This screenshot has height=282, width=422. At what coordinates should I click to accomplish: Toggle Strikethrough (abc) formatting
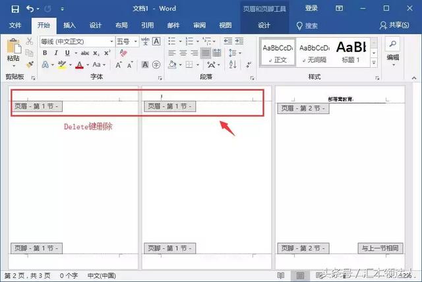point(85,53)
